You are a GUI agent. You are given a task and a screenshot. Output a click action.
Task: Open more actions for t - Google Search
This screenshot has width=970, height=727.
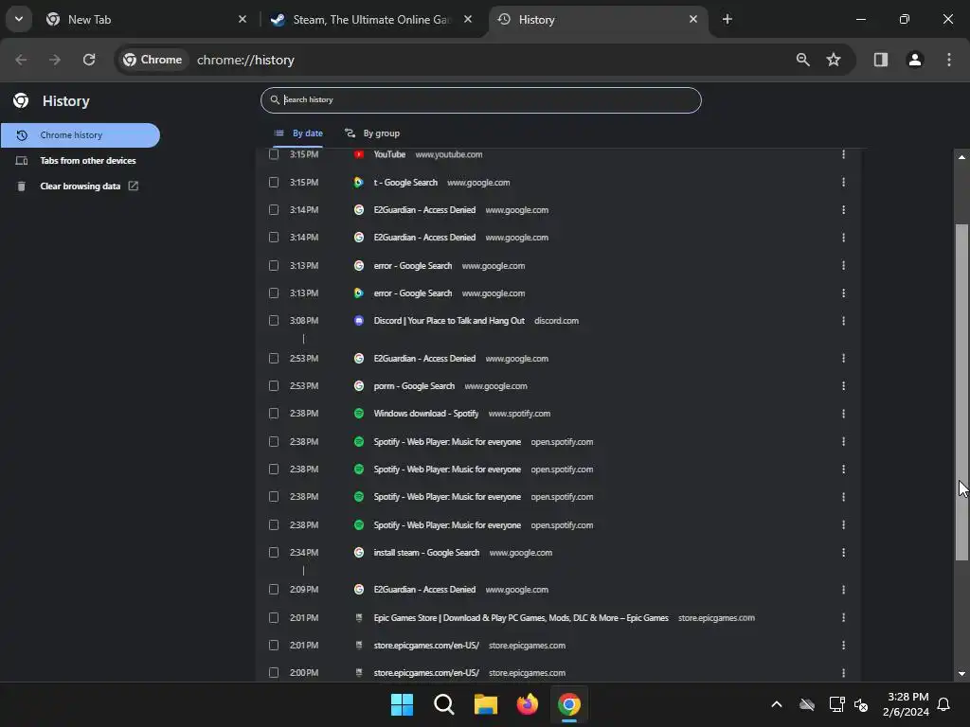tap(843, 183)
